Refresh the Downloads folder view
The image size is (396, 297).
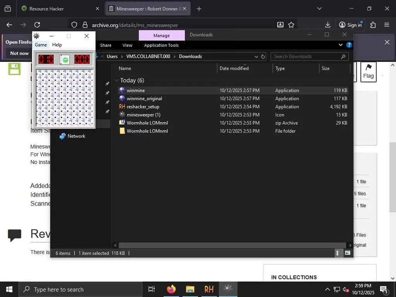tap(263, 56)
